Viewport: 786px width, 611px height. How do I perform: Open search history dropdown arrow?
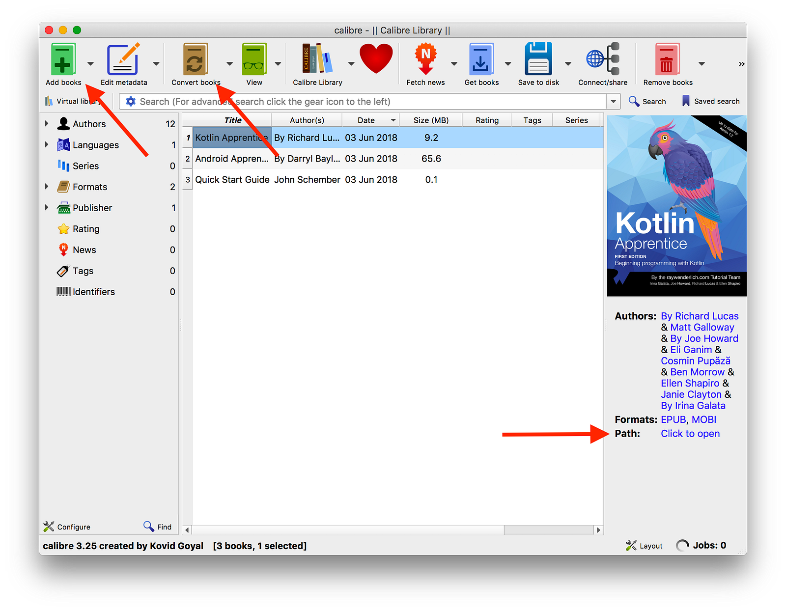coord(613,102)
